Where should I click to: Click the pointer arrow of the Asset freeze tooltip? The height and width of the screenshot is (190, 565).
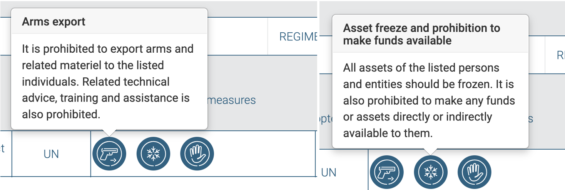pyautogui.click(x=431, y=151)
